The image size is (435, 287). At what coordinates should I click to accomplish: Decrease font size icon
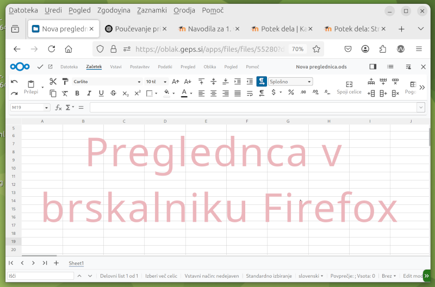[188, 82]
